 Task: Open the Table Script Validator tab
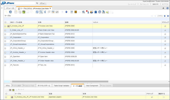click(x=61, y=86)
